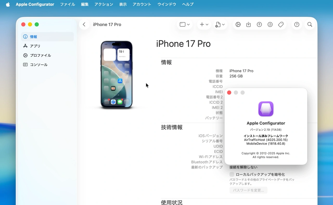
Task: Click the green zoom window control
Action: coord(37,24)
